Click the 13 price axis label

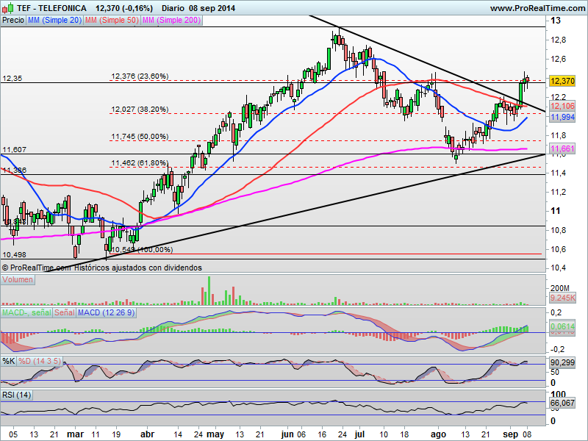tap(556, 21)
